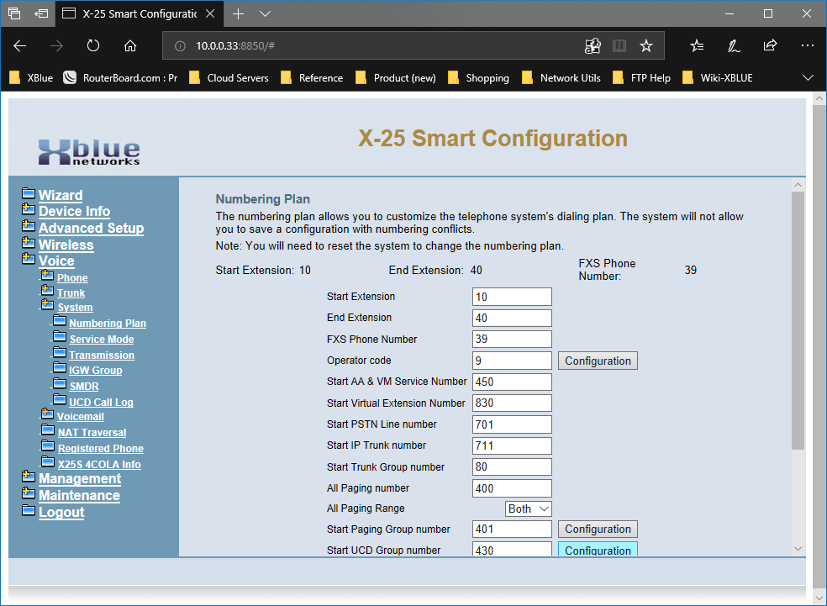Open the new tab plus button
The image size is (827, 606).
[x=238, y=14]
